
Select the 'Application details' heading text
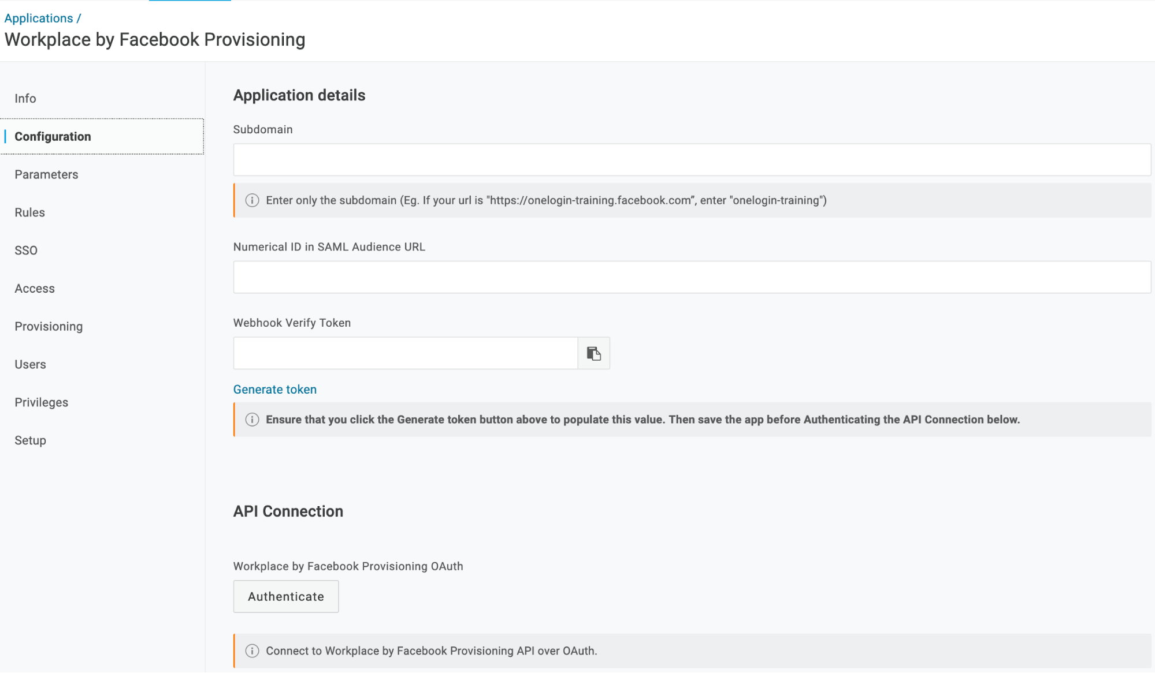click(299, 95)
